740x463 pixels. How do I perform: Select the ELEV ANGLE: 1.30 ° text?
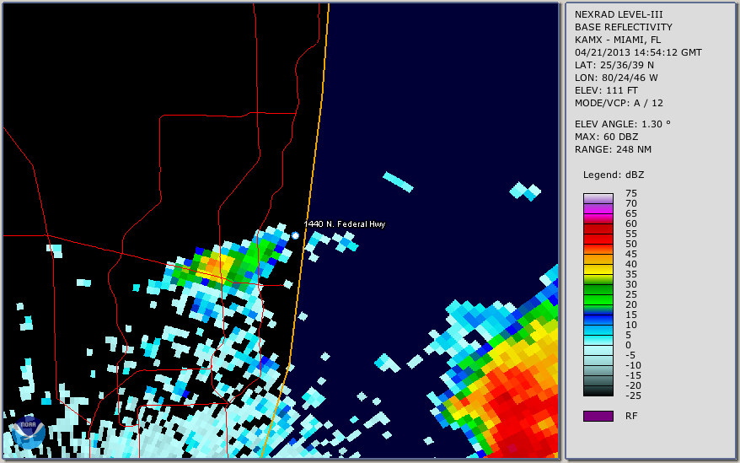pyautogui.click(x=623, y=124)
